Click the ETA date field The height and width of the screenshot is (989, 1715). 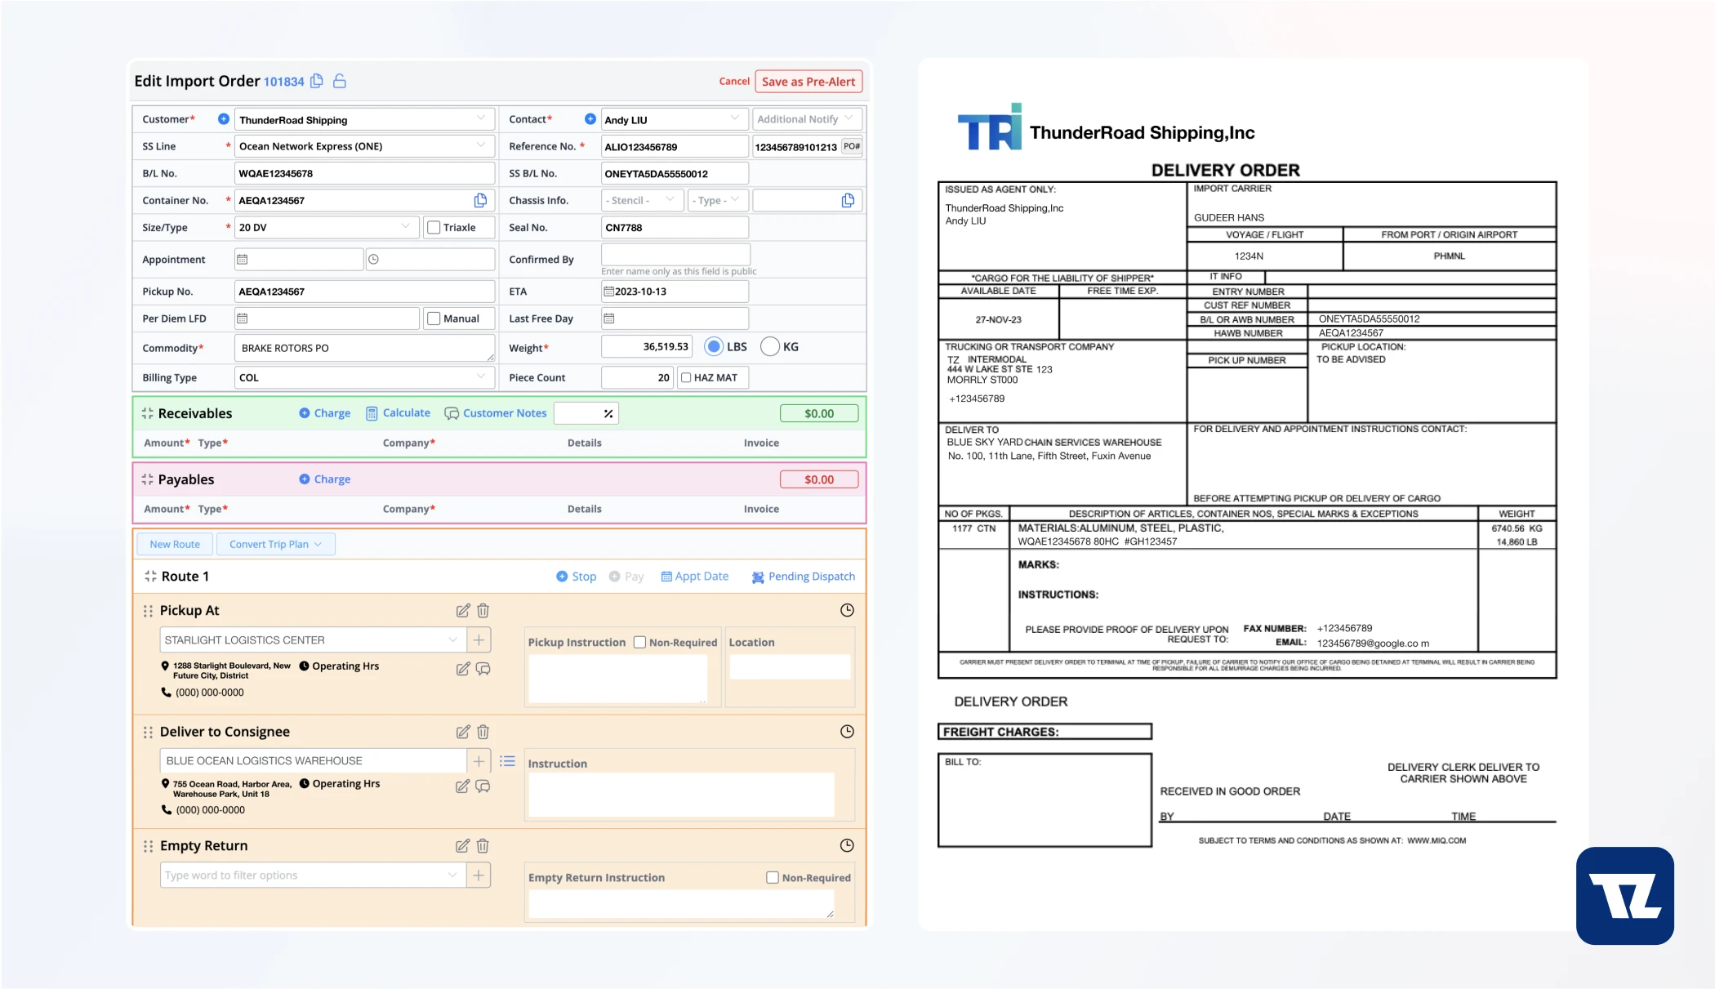pyautogui.click(x=675, y=292)
